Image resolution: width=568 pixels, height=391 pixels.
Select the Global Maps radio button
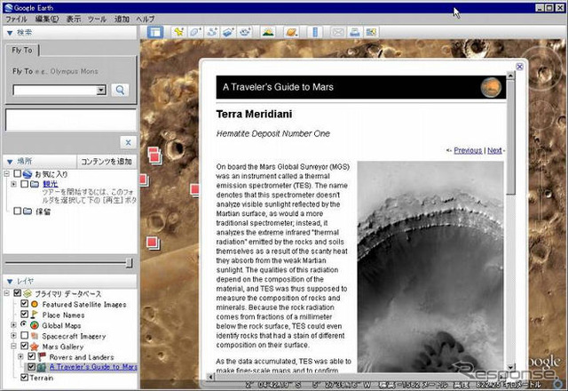click(24, 323)
